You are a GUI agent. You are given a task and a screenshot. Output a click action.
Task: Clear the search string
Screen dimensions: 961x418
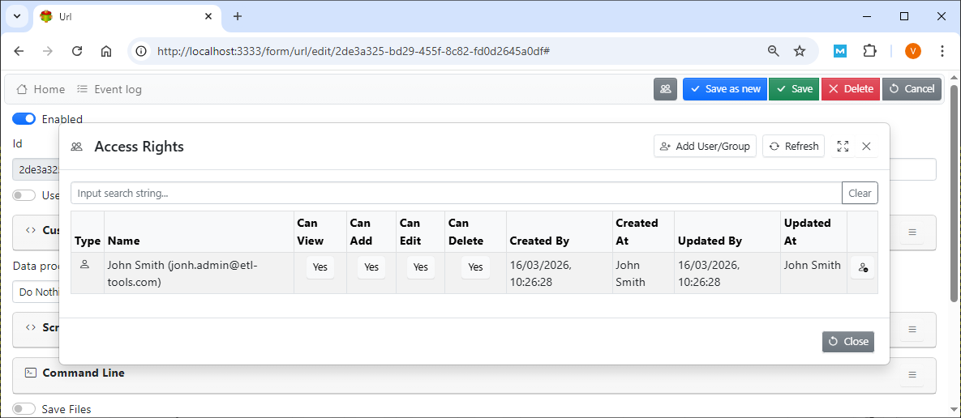[860, 193]
